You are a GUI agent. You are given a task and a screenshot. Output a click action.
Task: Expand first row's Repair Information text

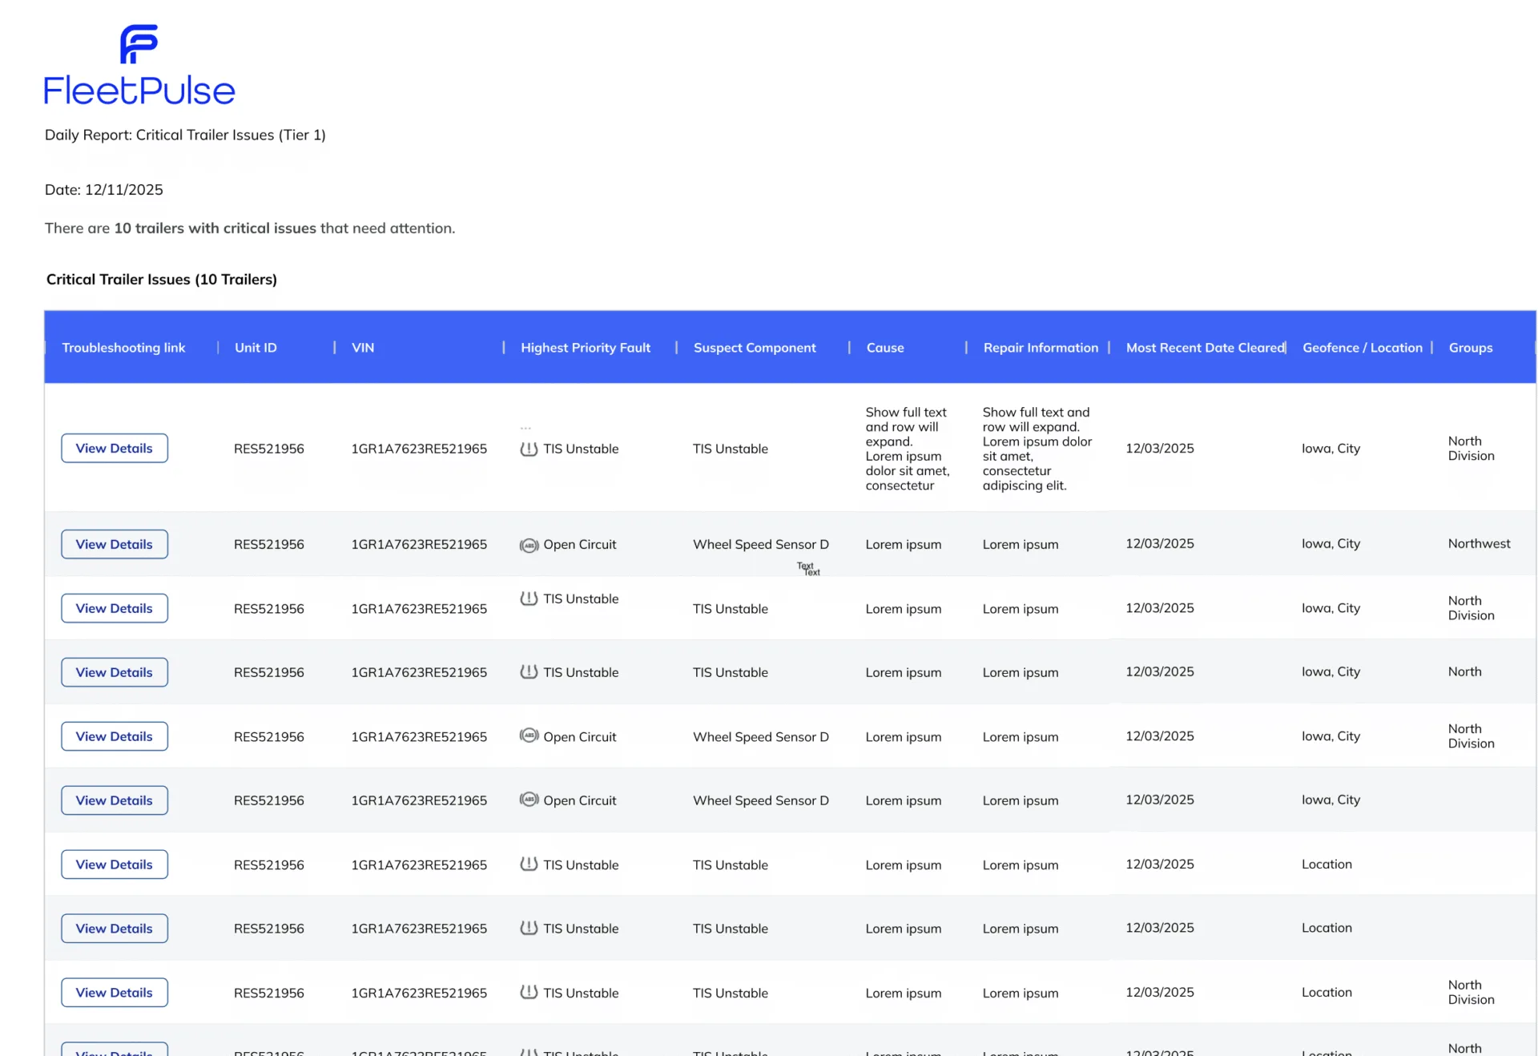pos(1037,448)
